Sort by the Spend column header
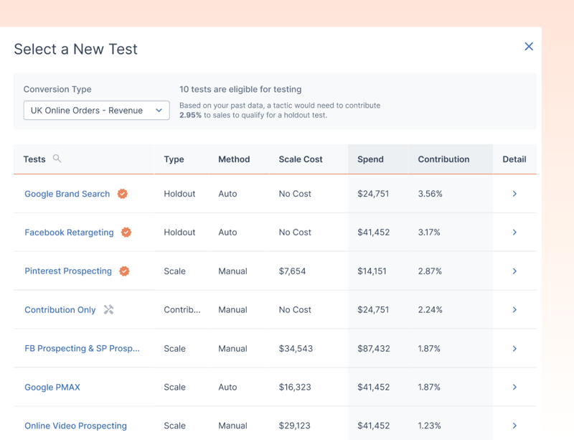 (x=370, y=159)
